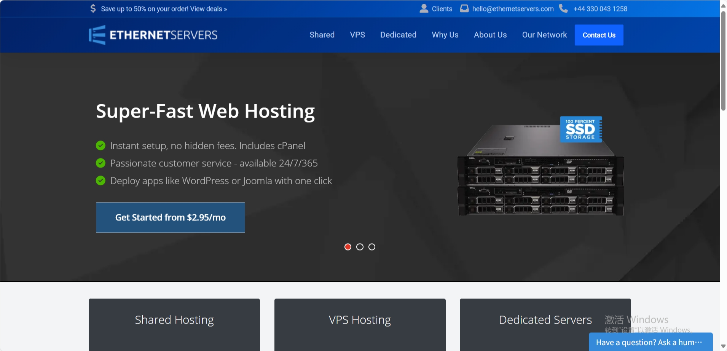727x351 pixels.
Task: Open the Our Network page
Action: [544, 35]
